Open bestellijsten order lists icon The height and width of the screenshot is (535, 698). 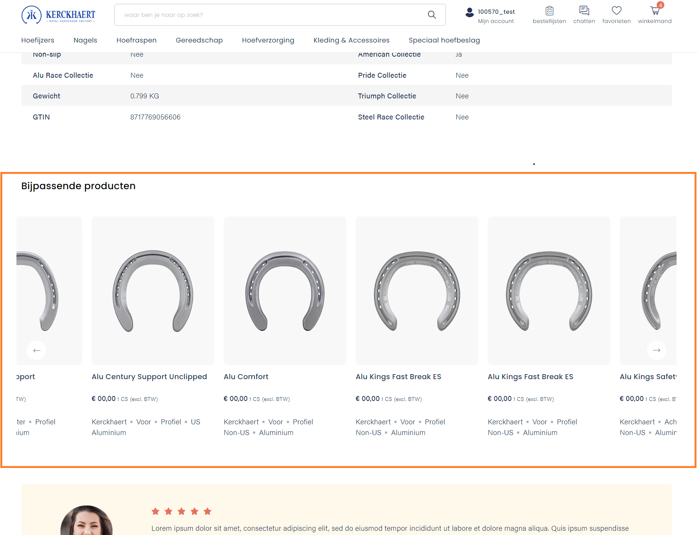pyautogui.click(x=549, y=11)
